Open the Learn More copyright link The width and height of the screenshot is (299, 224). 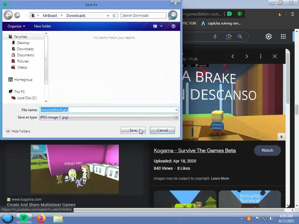(220, 178)
